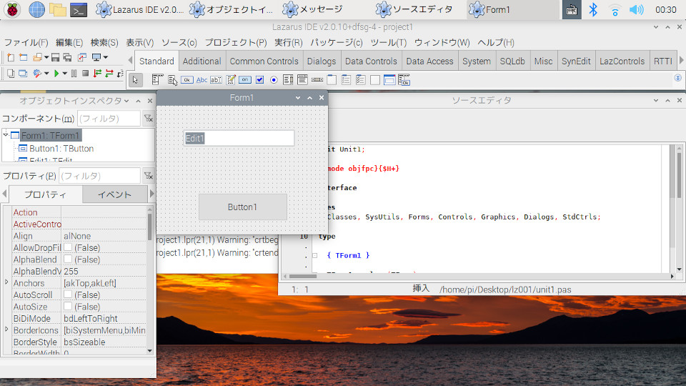The width and height of the screenshot is (686, 386).
Task: Click the Step Over debug icon
Action: [109, 74]
